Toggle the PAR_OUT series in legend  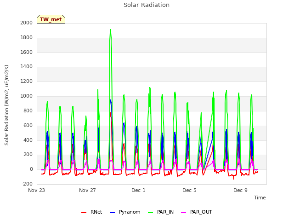tap(197, 212)
